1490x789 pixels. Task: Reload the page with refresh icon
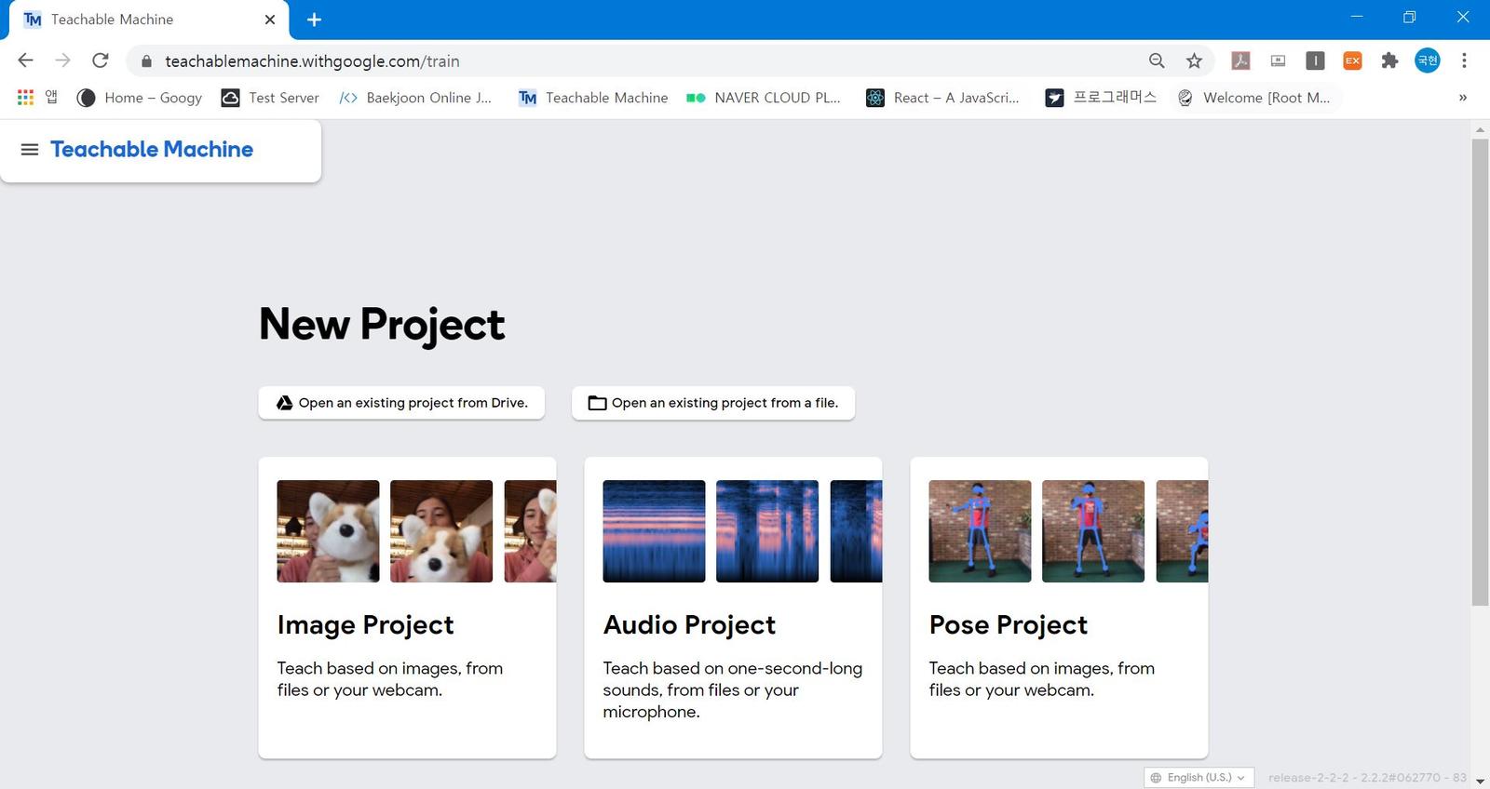coord(101,61)
